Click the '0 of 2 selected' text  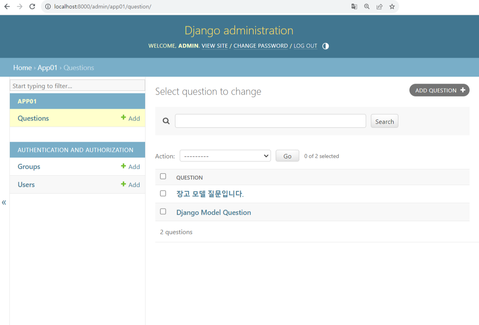[322, 156]
